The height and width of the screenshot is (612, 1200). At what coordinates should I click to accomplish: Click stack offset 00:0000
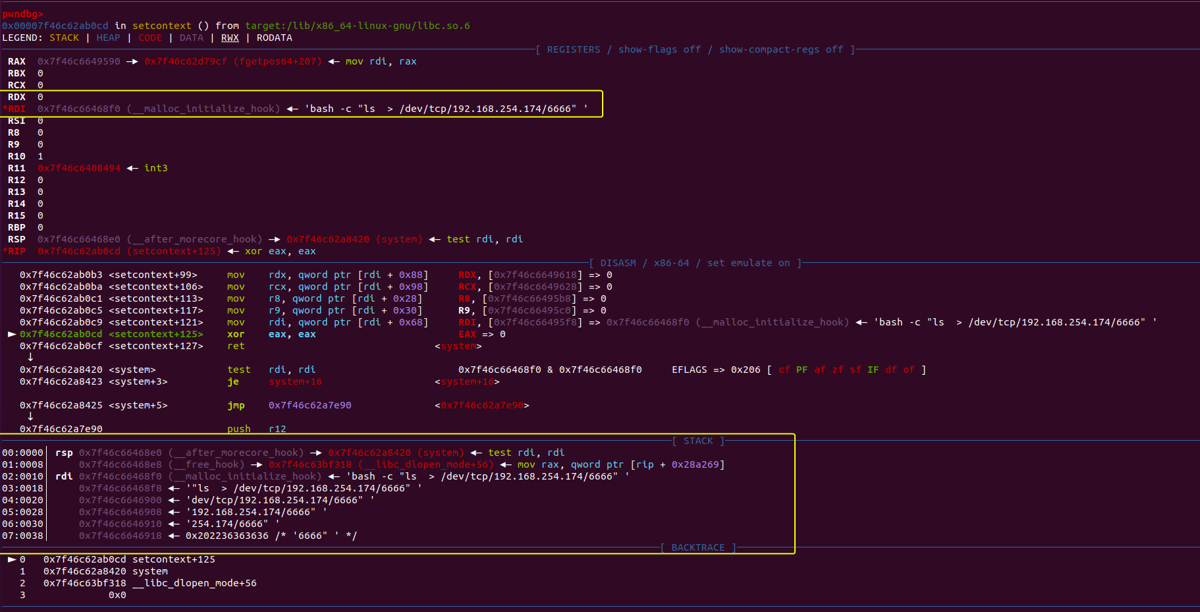(x=22, y=453)
